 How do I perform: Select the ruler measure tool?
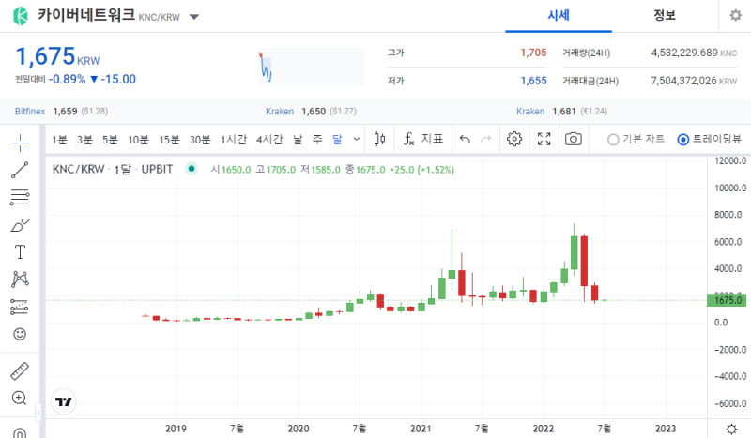20,371
